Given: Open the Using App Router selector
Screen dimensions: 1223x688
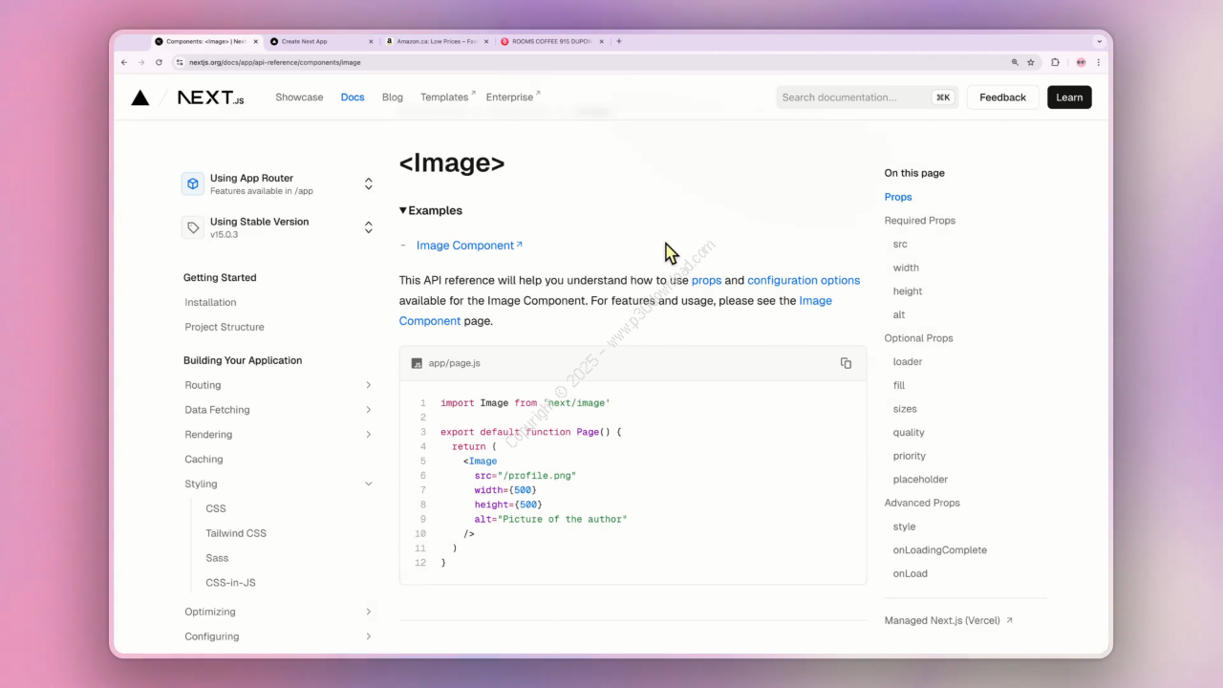Looking at the screenshot, I should point(277,183).
